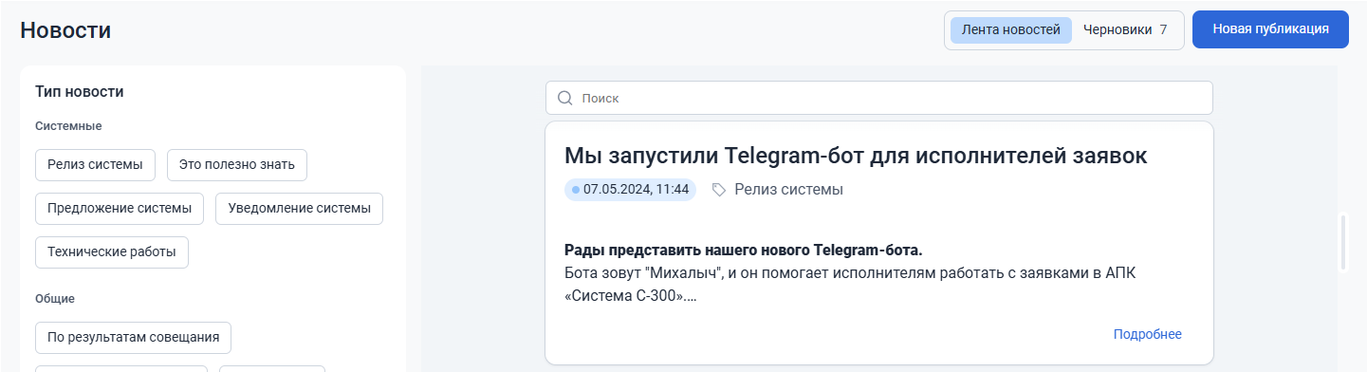1367x372 pixels.
Task: Click the tag icon beside Релиз системы
Action: click(719, 190)
